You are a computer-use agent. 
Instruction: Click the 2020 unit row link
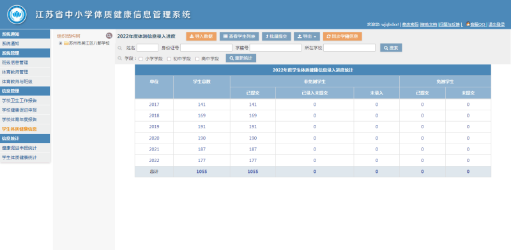pyautogui.click(x=154, y=138)
